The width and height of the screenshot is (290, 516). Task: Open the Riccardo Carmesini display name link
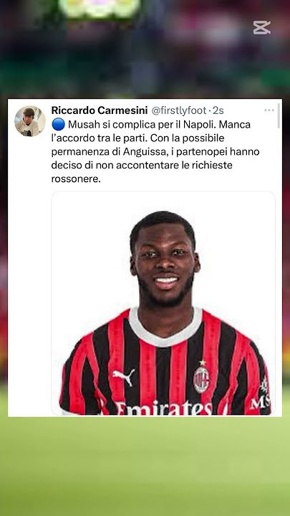(x=100, y=110)
